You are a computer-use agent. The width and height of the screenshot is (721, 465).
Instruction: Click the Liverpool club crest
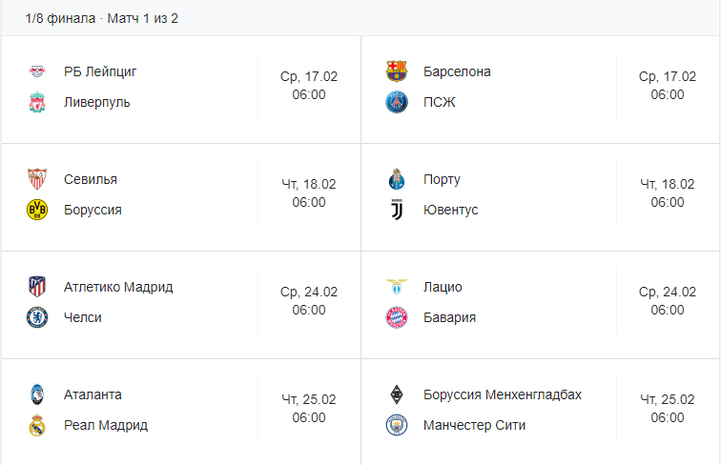click(x=37, y=102)
